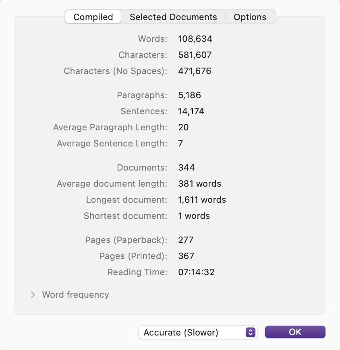Click the Characters (No Spaces) value 471,676

[195, 71]
